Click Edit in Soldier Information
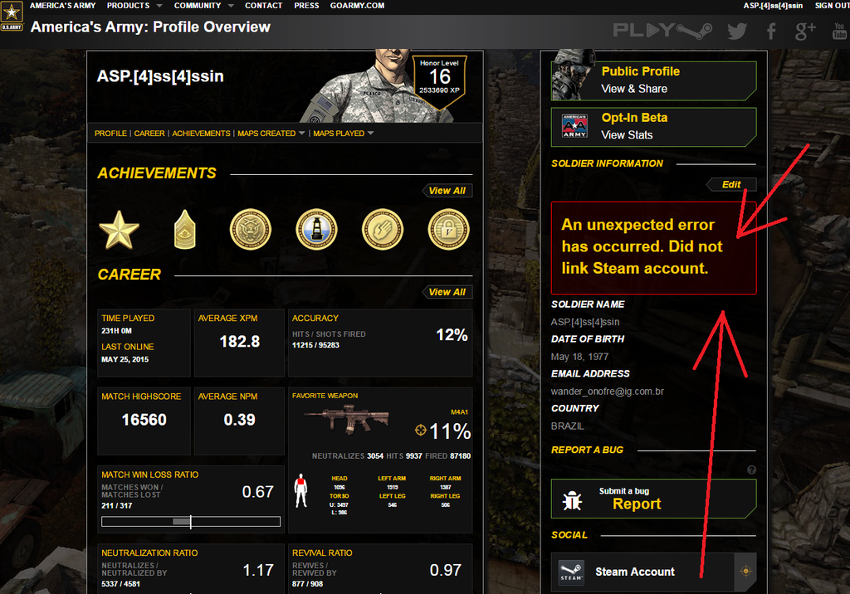The height and width of the screenshot is (594, 850). [x=731, y=184]
